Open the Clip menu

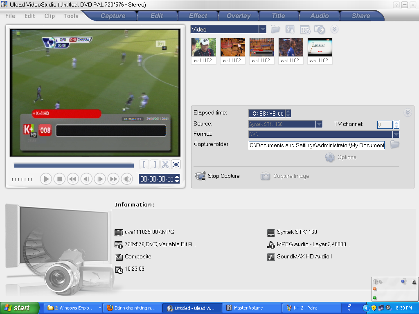(x=50, y=16)
